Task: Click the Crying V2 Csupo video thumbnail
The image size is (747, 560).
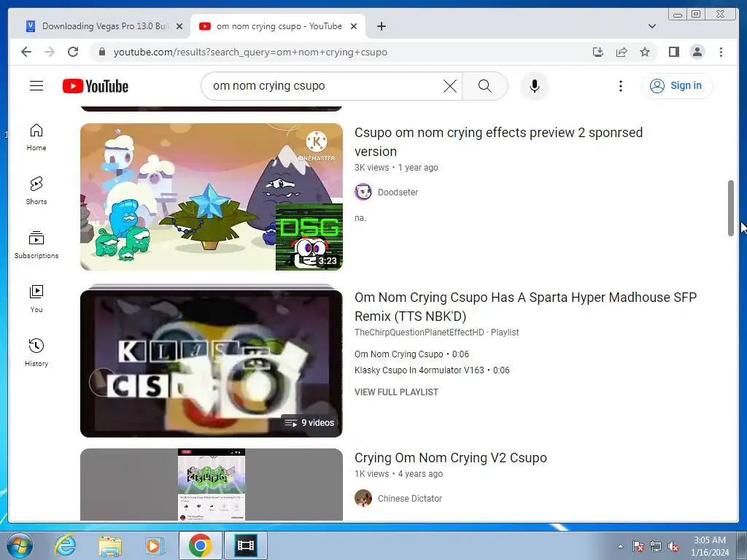Action: click(x=212, y=484)
